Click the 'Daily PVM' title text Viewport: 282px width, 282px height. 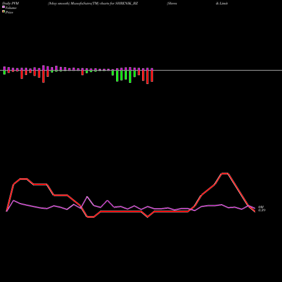click(x=11, y=3)
